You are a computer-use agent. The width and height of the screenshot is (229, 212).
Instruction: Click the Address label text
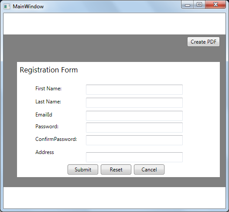(x=44, y=152)
